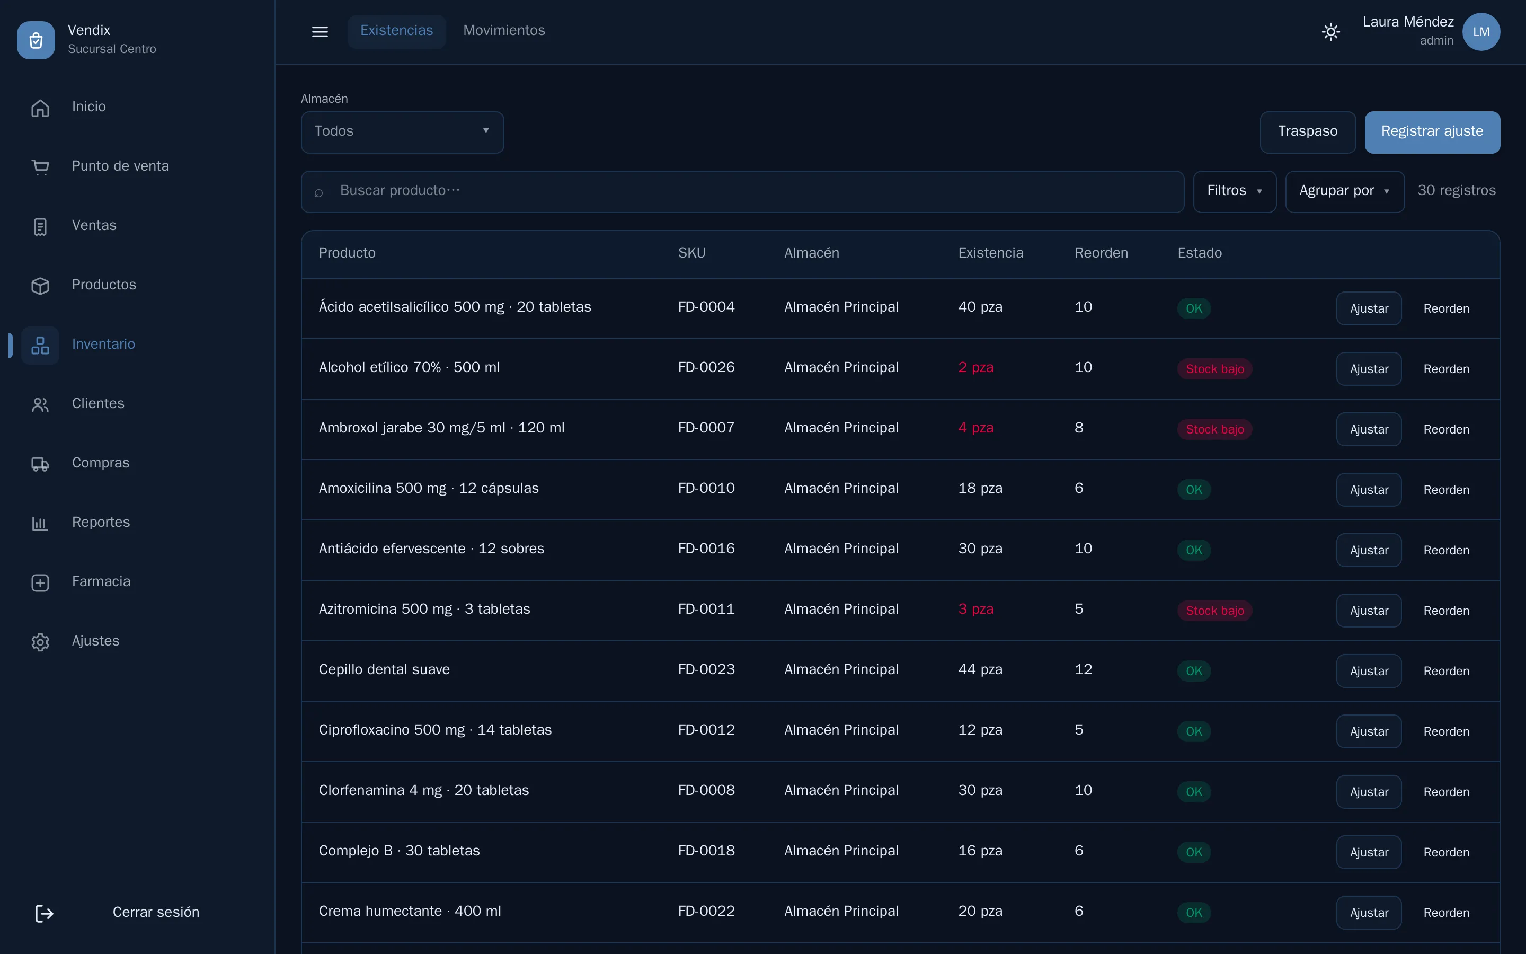Click Ajustar for Ambroxol jarabe row

[1368, 430]
